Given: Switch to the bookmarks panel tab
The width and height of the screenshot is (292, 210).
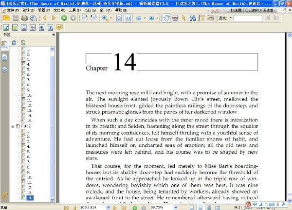Looking at the screenshot, I should (5, 45).
